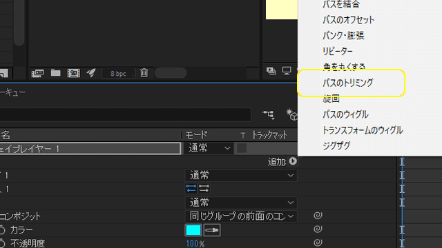Create a new folder in project panel
The image size is (442, 248).
click(x=55, y=73)
